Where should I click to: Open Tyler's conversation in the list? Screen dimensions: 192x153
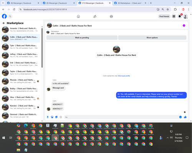(20, 47)
